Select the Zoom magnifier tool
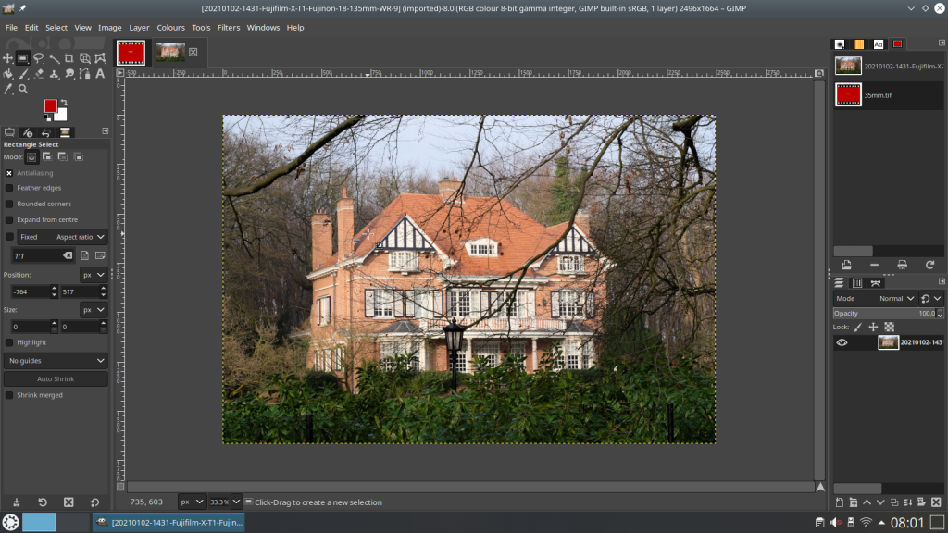The width and height of the screenshot is (948, 533). click(23, 90)
